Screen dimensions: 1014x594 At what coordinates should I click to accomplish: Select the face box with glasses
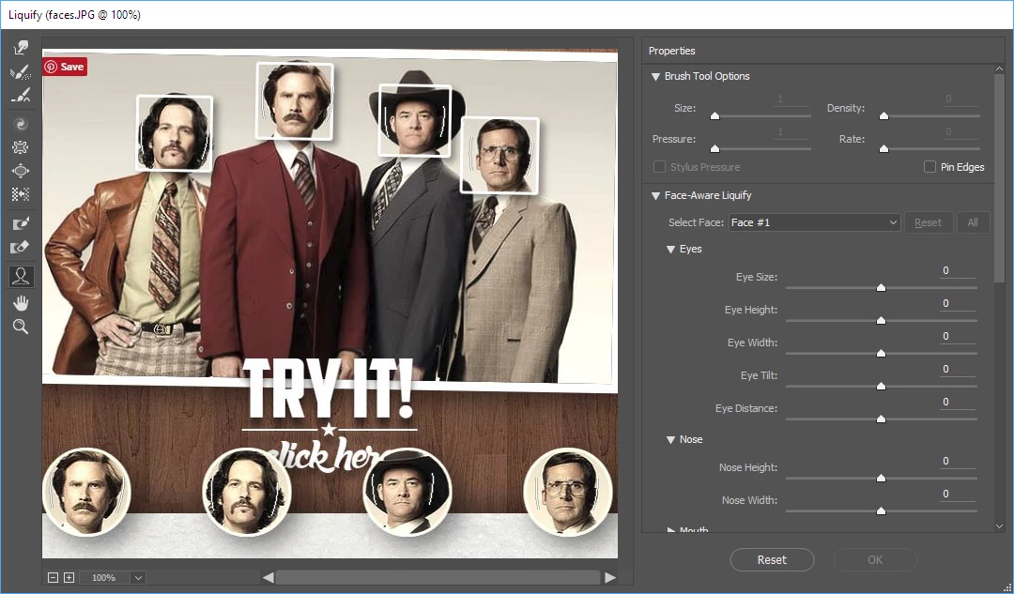499,155
